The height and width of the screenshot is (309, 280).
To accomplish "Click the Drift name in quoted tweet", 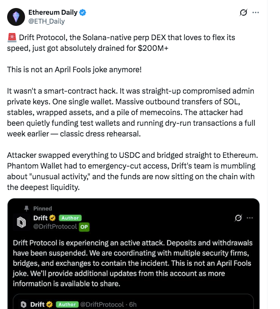I will coord(41,218).
